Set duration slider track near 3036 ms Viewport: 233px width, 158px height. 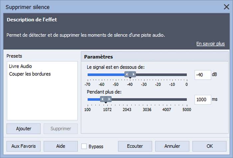coord(147,99)
